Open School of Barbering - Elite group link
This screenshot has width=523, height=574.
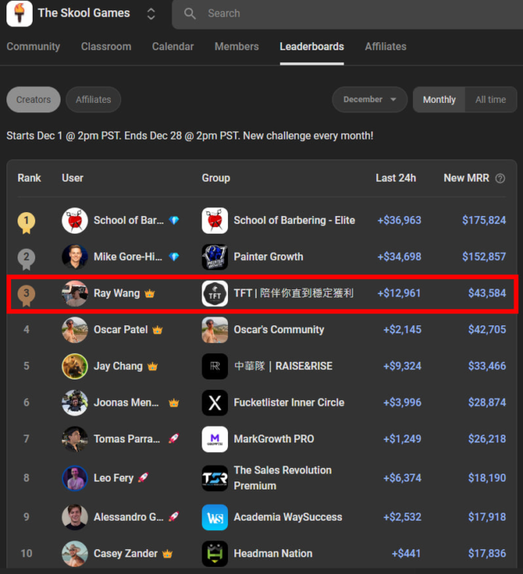click(x=294, y=220)
